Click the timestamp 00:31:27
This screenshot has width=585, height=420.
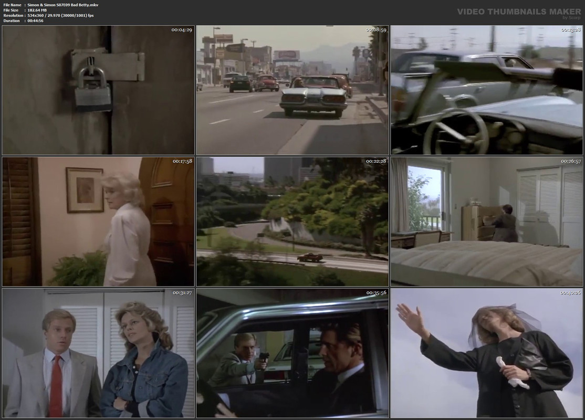[182, 292]
